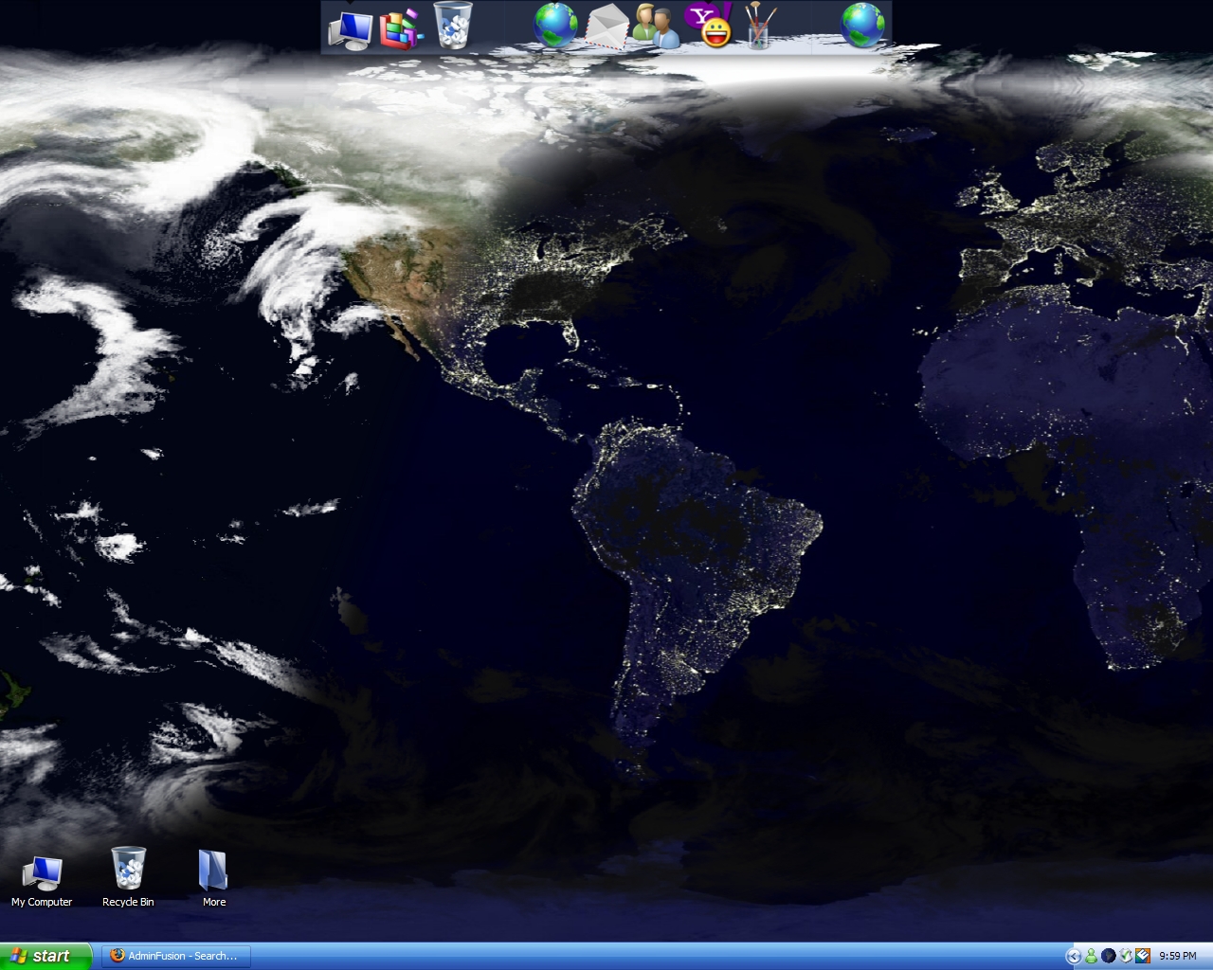Screen dimensions: 1213x970
Task: Click the security shield checkmark tray icon
Action: point(1126,956)
